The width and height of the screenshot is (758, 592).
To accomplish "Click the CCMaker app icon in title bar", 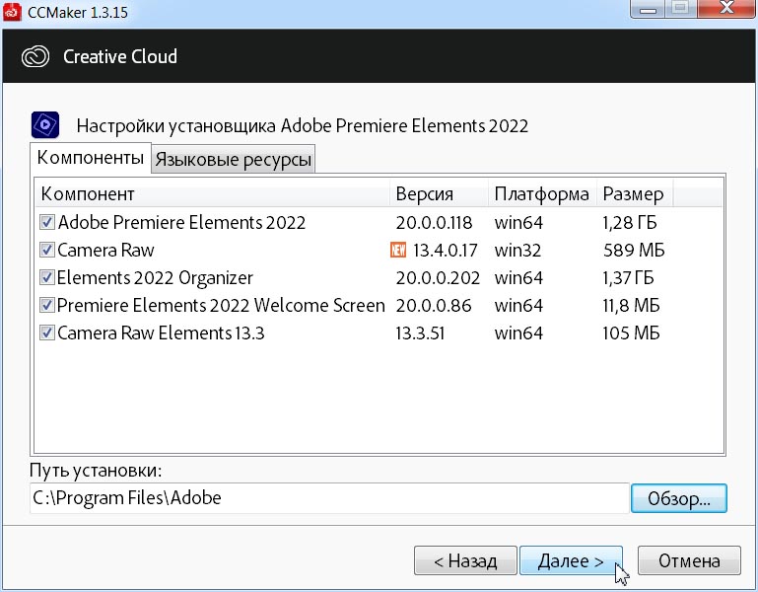I will click(12, 11).
